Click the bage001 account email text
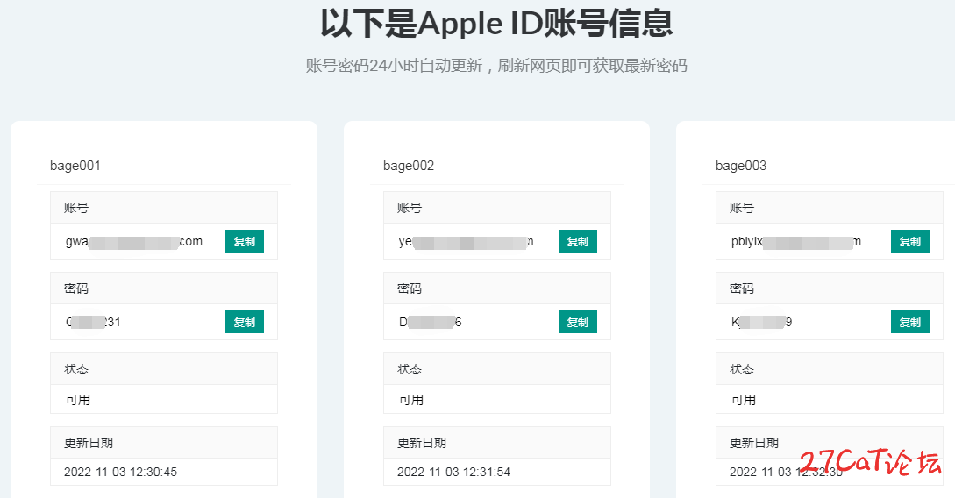This screenshot has height=498, width=955. (x=134, y=242)
